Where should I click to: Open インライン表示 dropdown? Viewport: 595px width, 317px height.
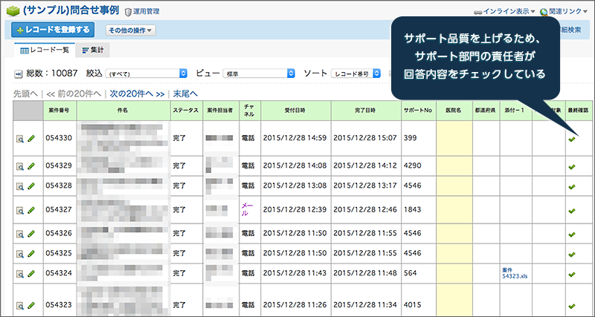click(504, 12)
